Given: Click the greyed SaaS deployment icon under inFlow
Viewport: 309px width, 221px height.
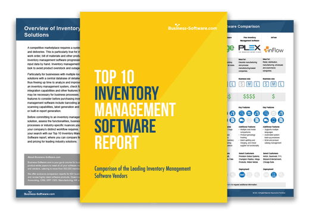Looking at the screenshot, I should click(x=266, y=175).
